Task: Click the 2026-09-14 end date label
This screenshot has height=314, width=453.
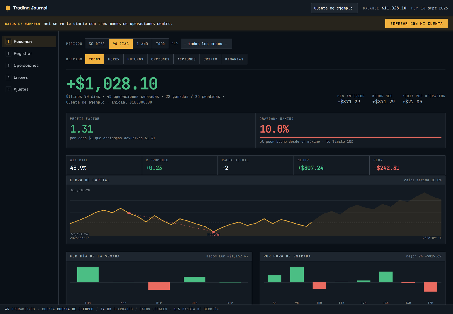Action: 432,238
